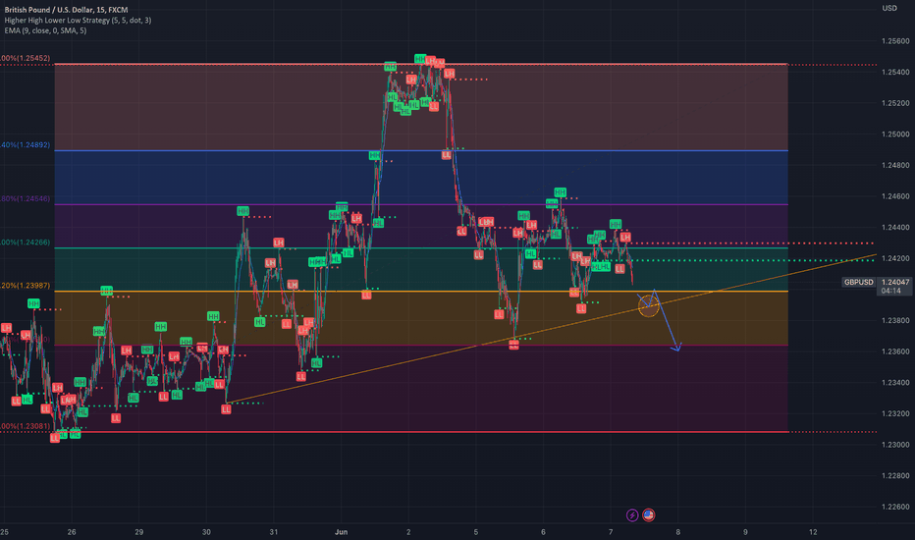The image size is (915, 540).
Task: Select the 1.25452 Fibonacci level label
Action: [26, 58]
